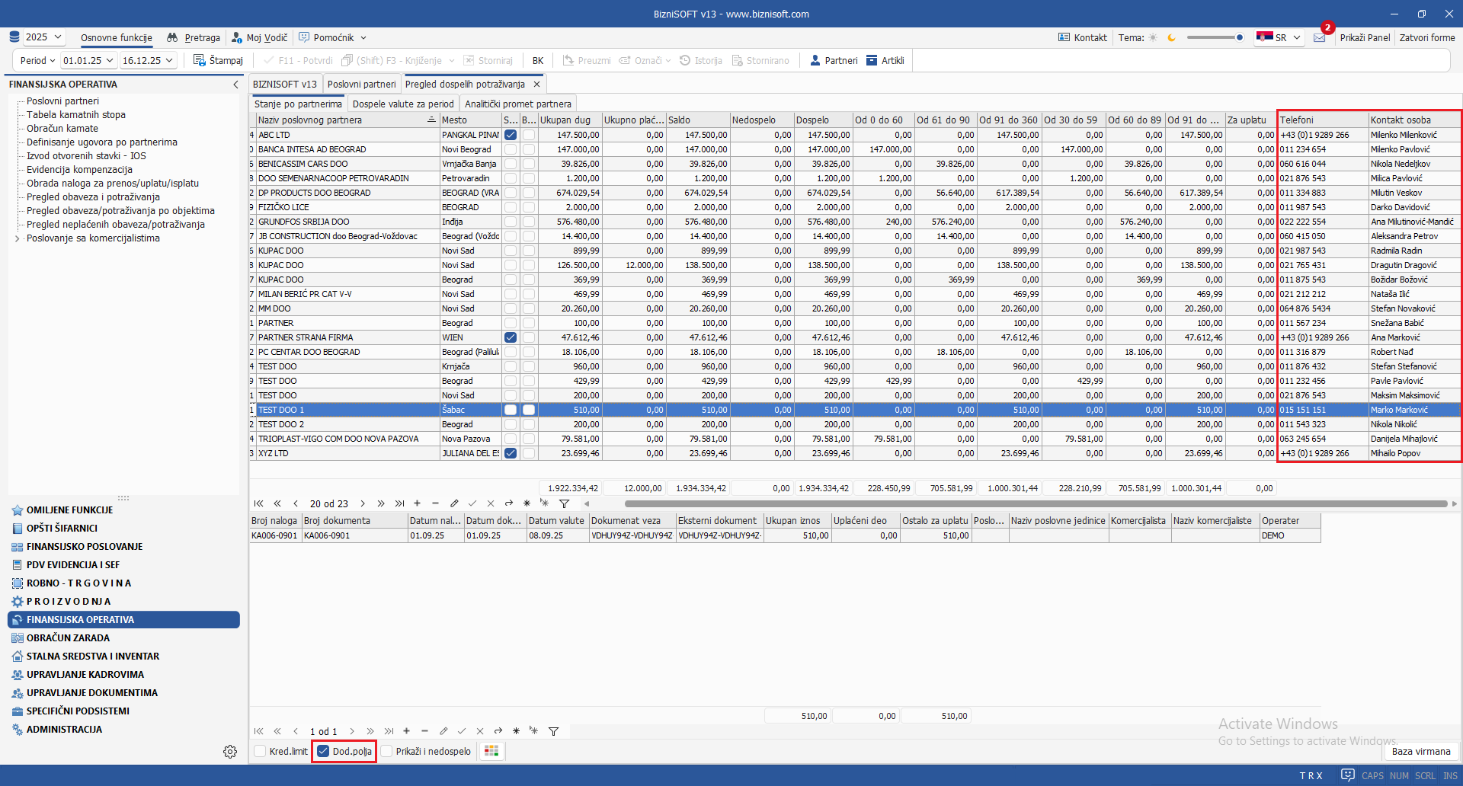Open the Artikli toolbar icon
This screenshot has height=786, width=1463.
pyautogui.click(x=872, y=60)
